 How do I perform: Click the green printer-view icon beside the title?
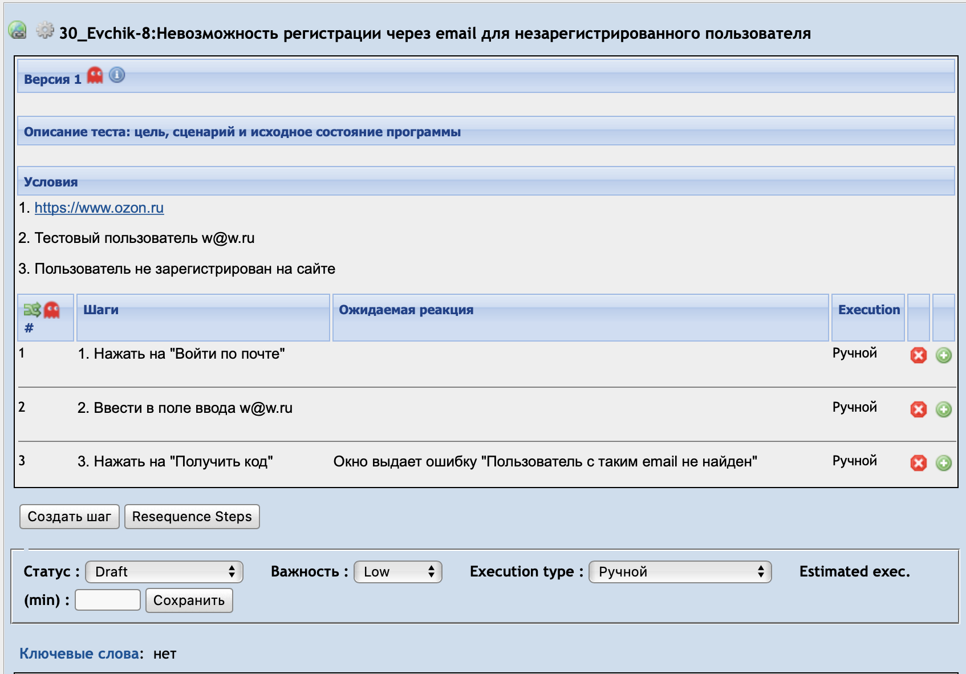coord(18,30)
